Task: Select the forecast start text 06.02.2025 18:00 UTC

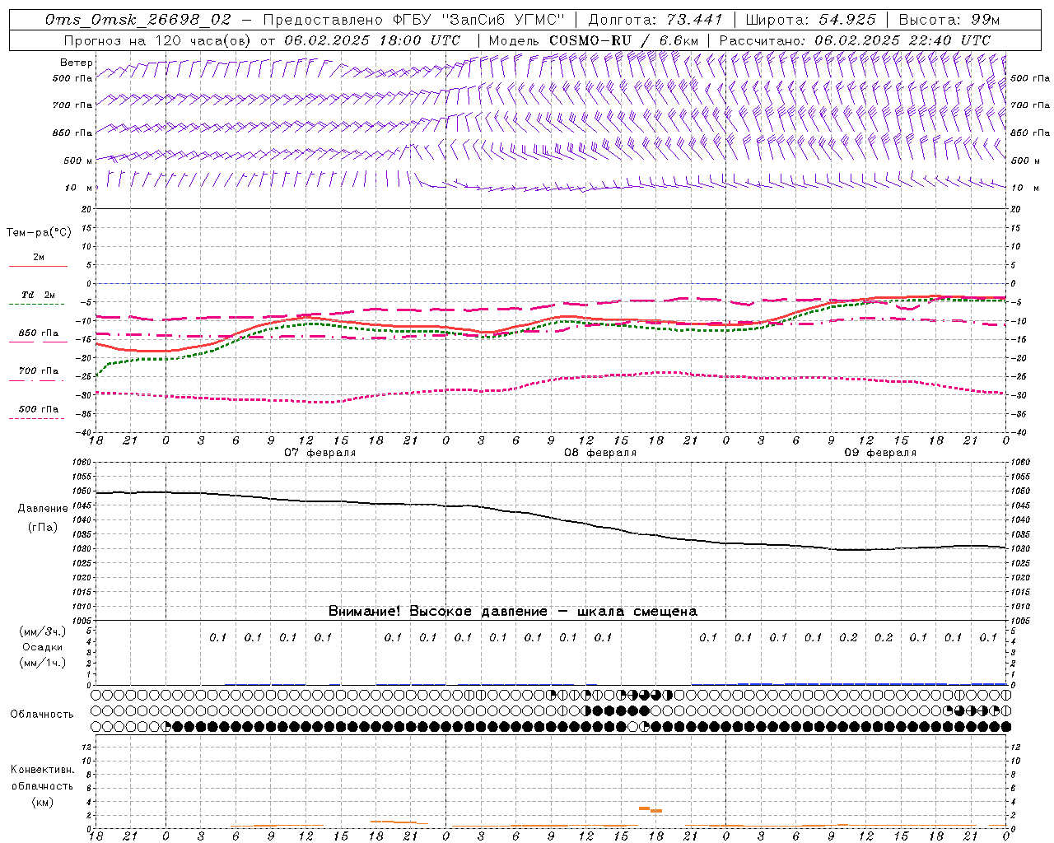Action: pyautogui.click(x=372, y=40)
